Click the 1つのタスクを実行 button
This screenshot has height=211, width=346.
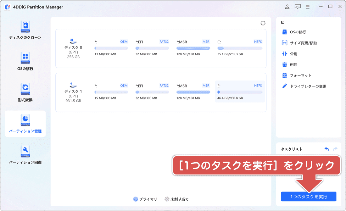click(x=308, y=196)
